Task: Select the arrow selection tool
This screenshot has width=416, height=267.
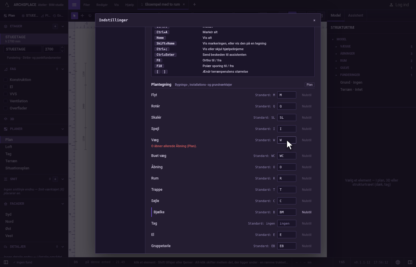Action: [75, 16]
